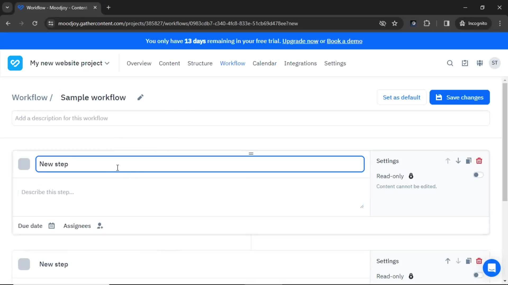Click the Due date calendar icon
Image resolution: width=508 pixels, height=285 pixels.
(x=52, y=226)
